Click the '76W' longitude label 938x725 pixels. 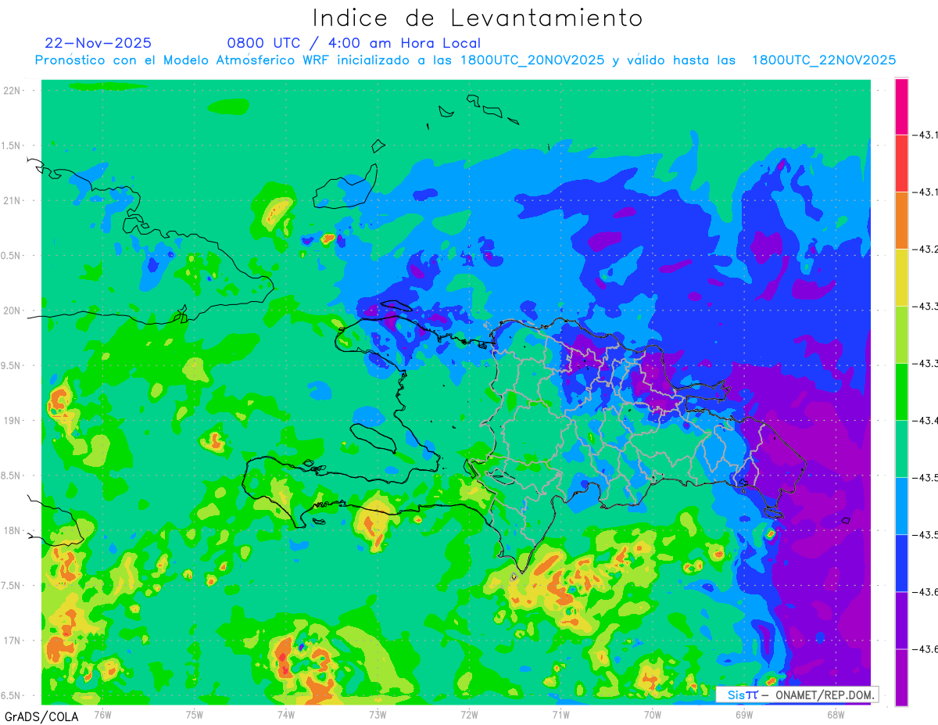click(102, 714)
